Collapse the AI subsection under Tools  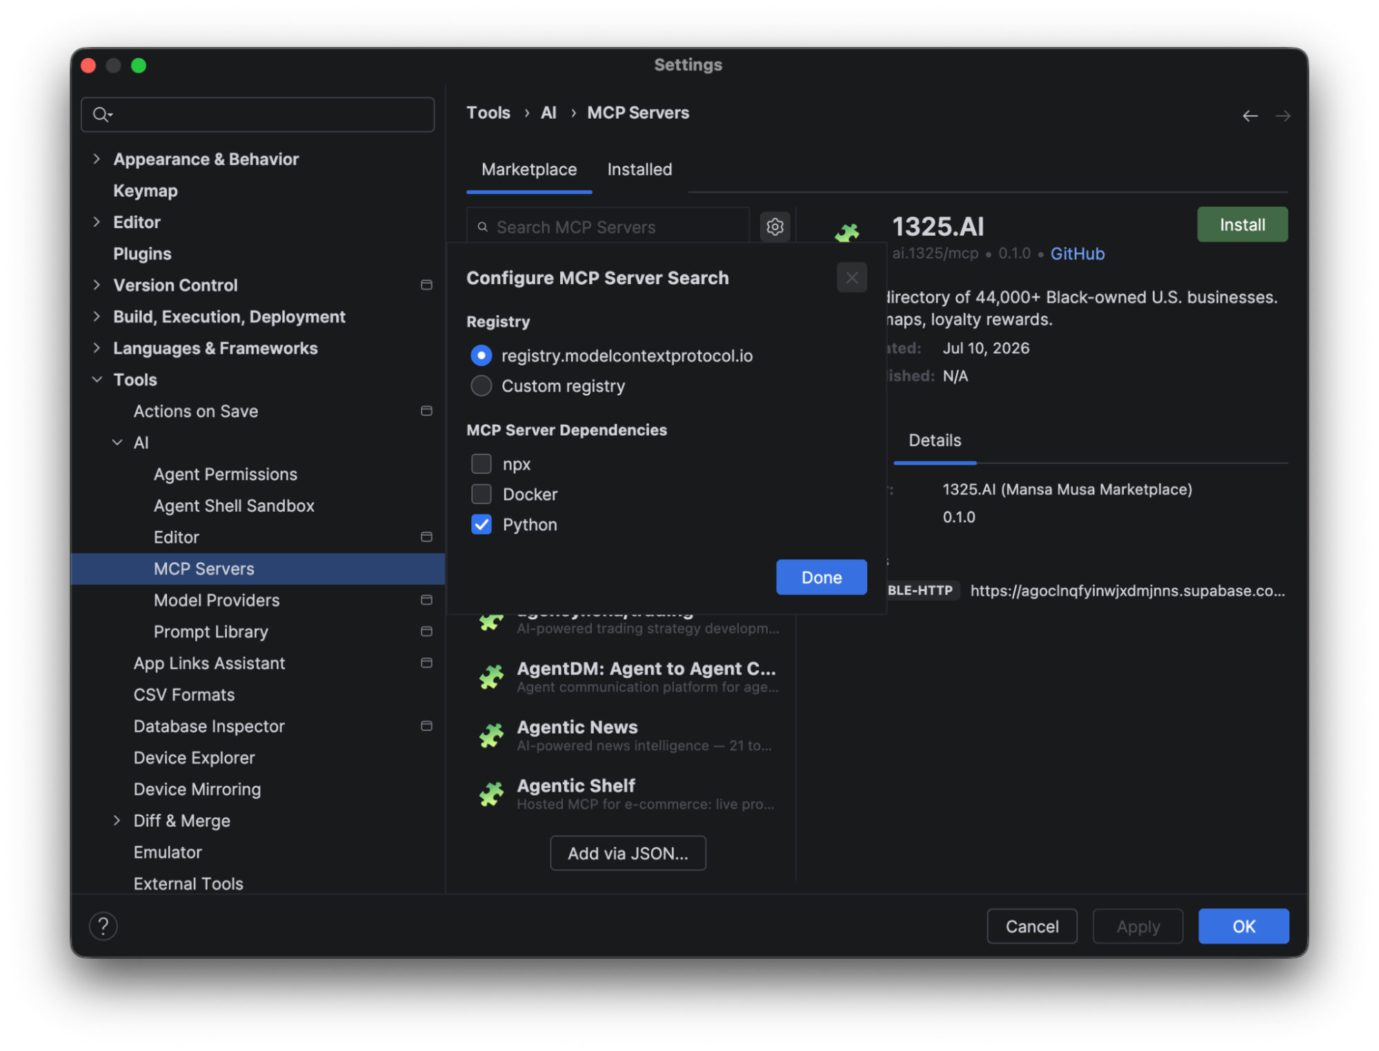click(x=117, y=443)
